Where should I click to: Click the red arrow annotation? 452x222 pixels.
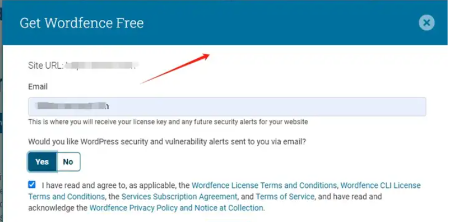click(x=175, y=68)
